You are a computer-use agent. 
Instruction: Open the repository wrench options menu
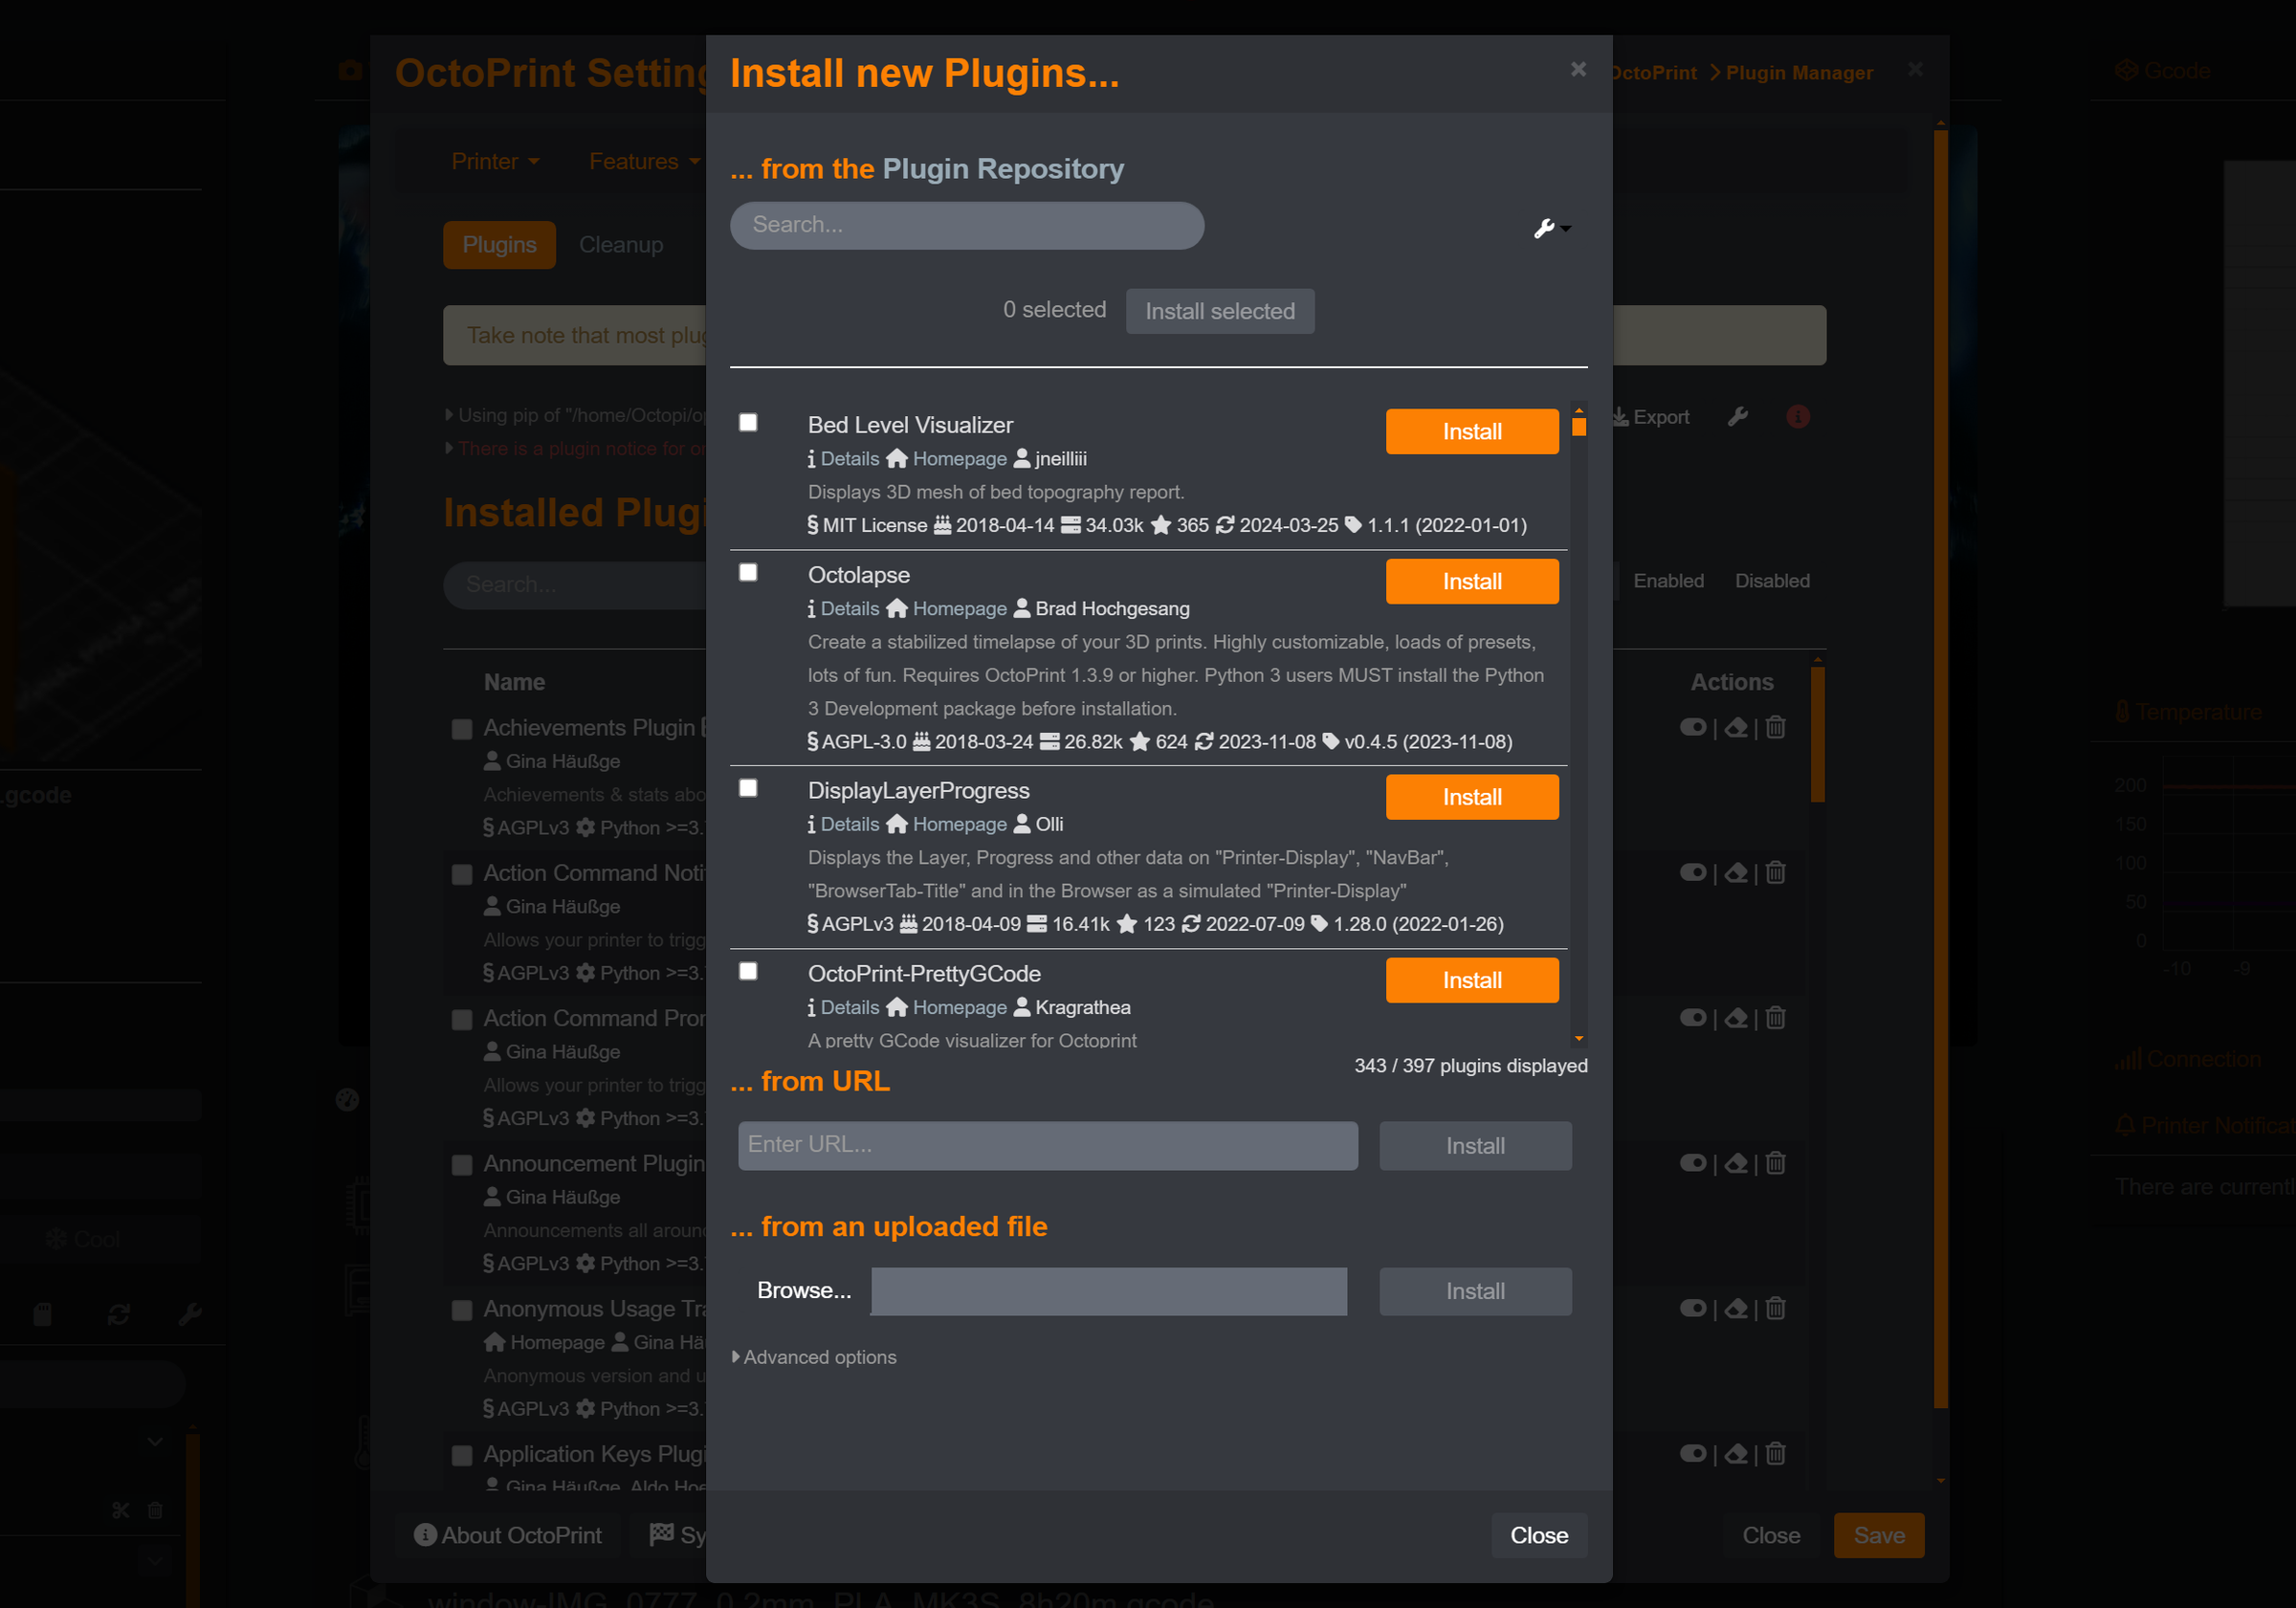tap(1552, 228)
